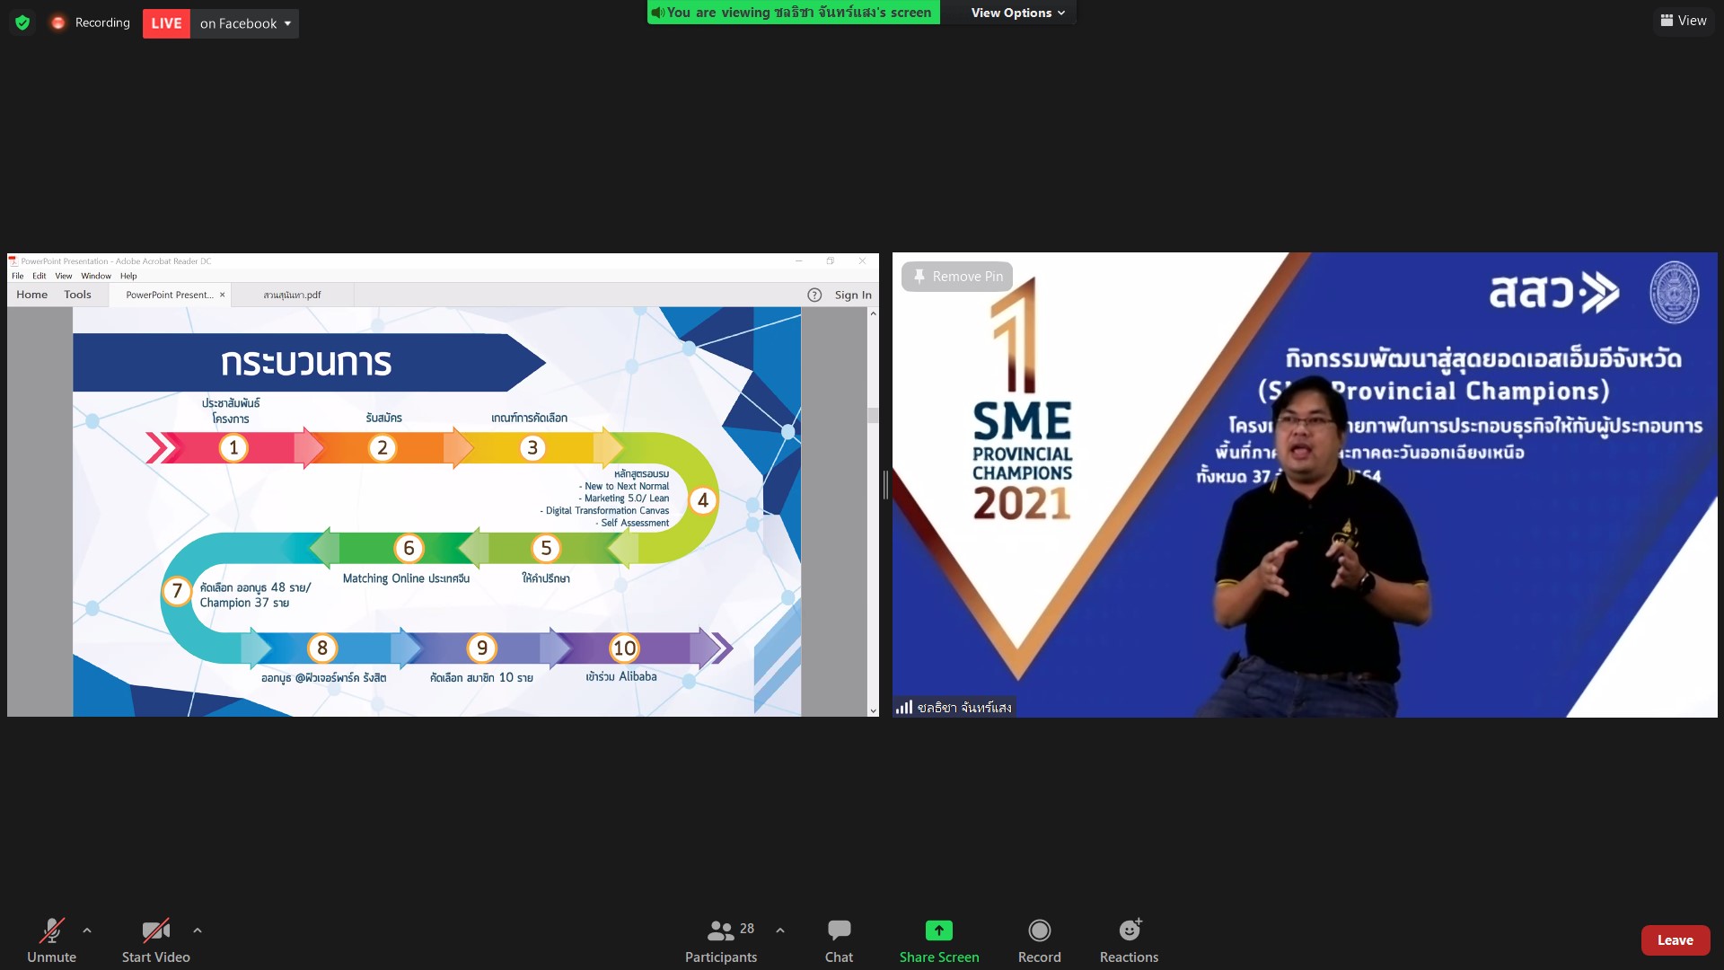
Task: Unmute the microphone
Action: [51, 932]
